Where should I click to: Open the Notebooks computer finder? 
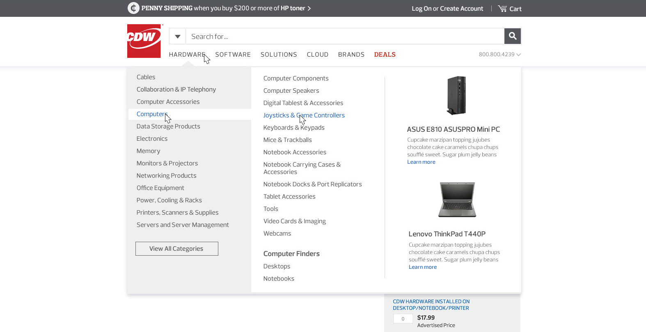point(279,279)
